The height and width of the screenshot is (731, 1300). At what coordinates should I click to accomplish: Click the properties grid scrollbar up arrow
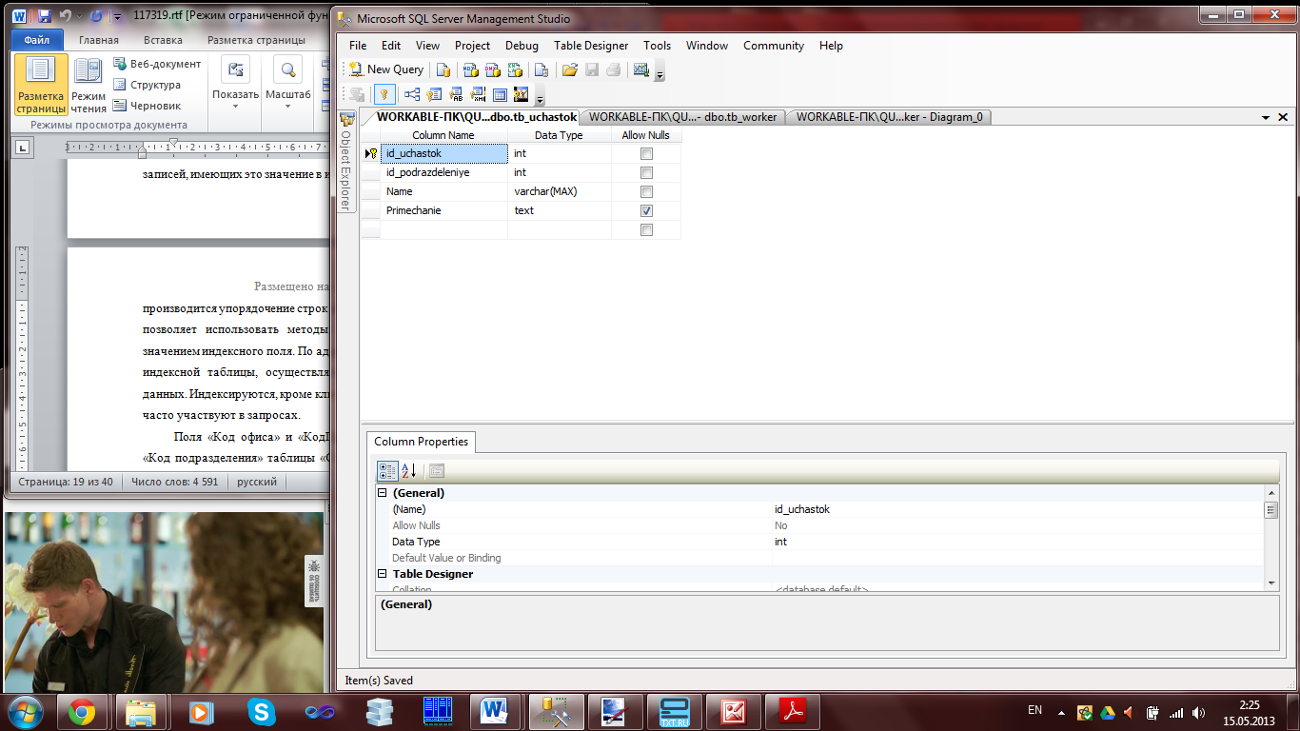point(1270,492)
